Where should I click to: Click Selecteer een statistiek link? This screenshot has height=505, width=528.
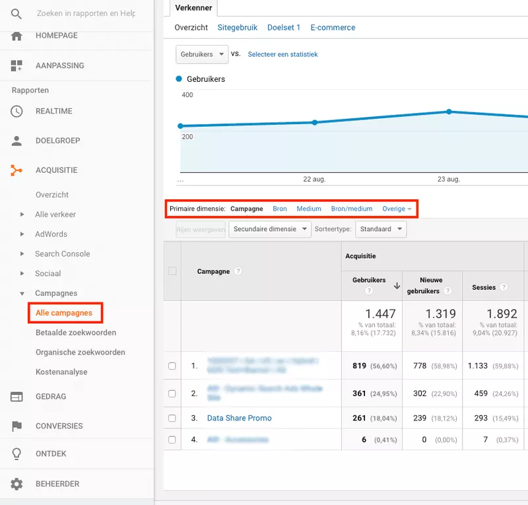[x=282, y=54]
